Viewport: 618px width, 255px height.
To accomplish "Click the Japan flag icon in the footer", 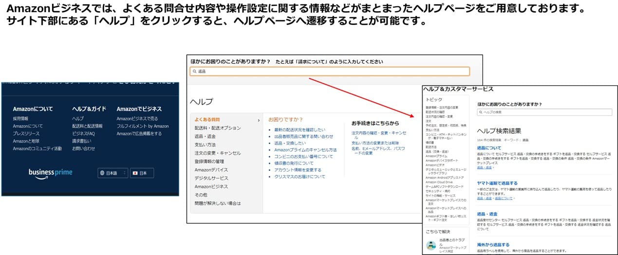I will (x=135, y=173).
